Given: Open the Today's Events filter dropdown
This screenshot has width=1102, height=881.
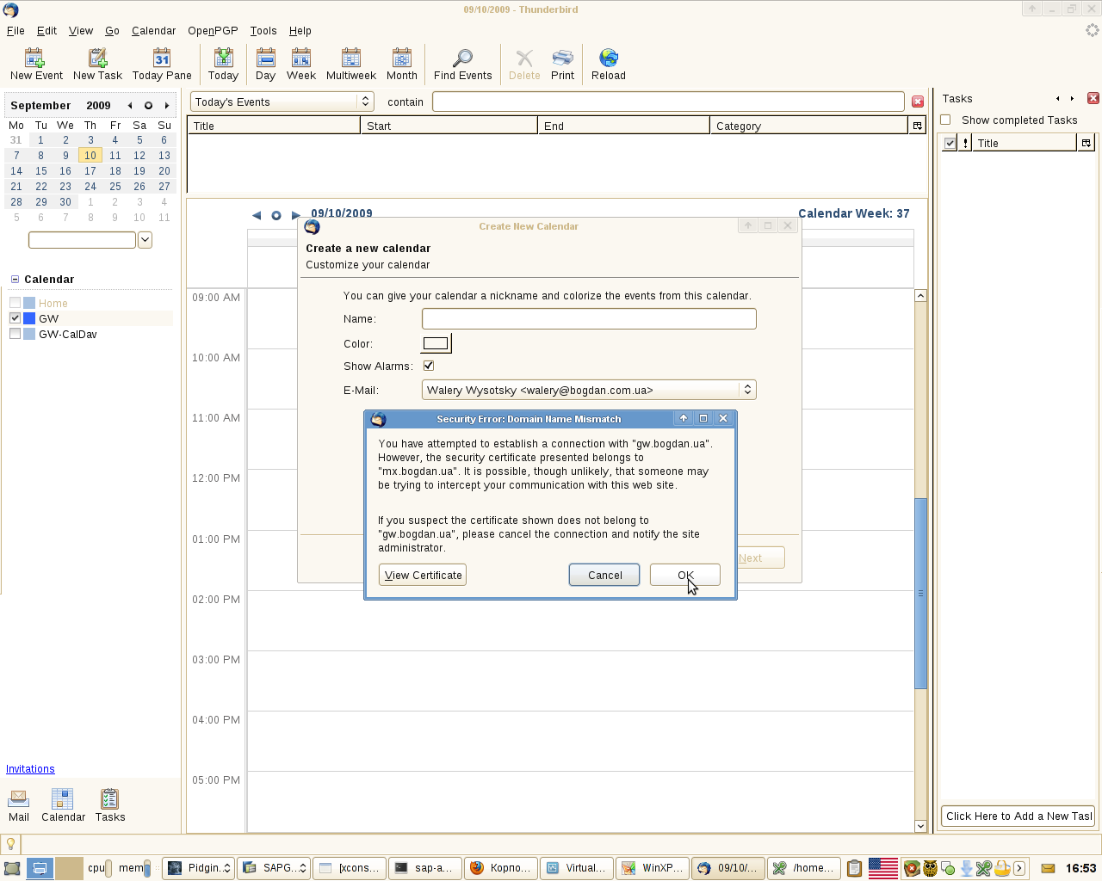Looking at the screenshot, I should click(x=282, y=102).
